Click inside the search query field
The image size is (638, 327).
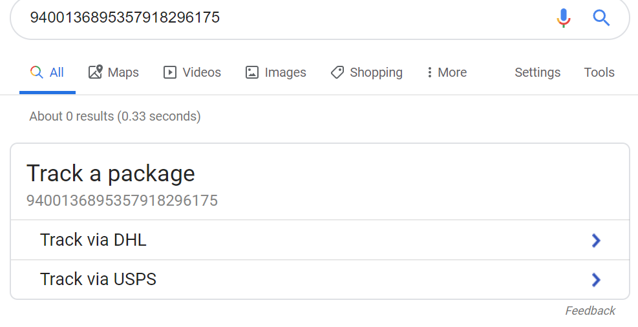click(x=285, y=17)
